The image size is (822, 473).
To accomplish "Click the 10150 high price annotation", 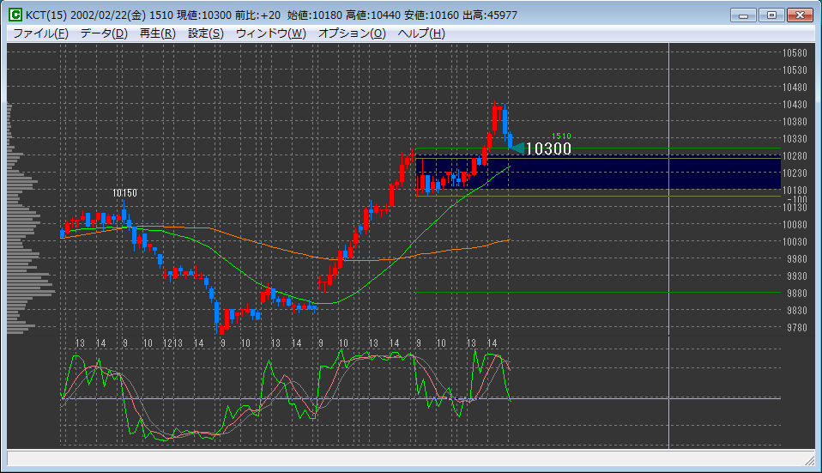I will click(125, 193).
